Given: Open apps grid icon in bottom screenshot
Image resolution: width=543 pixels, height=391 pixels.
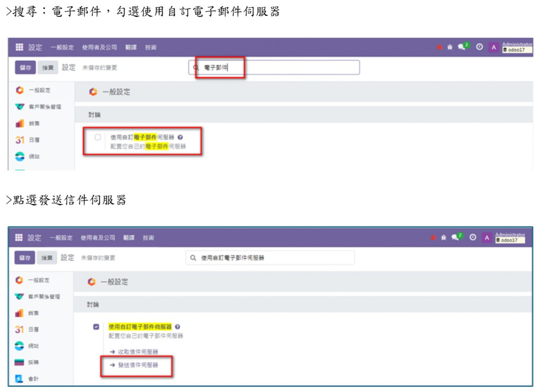Looking at the screenshot, I should click(x=19, y=237).
